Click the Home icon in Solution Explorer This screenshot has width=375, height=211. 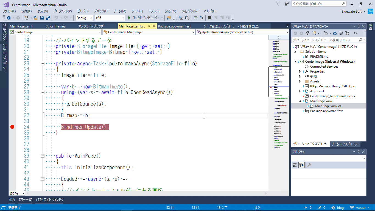307,33
